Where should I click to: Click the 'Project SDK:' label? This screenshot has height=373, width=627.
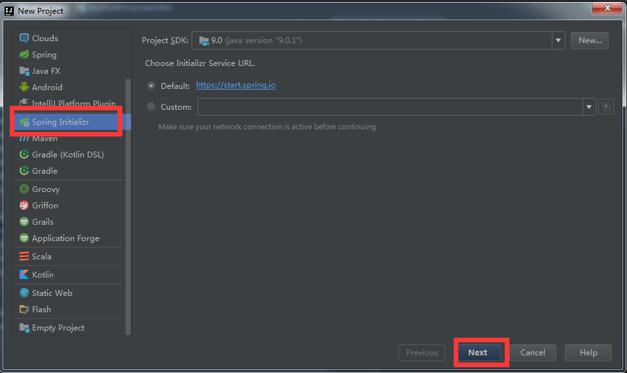(165, 41)
